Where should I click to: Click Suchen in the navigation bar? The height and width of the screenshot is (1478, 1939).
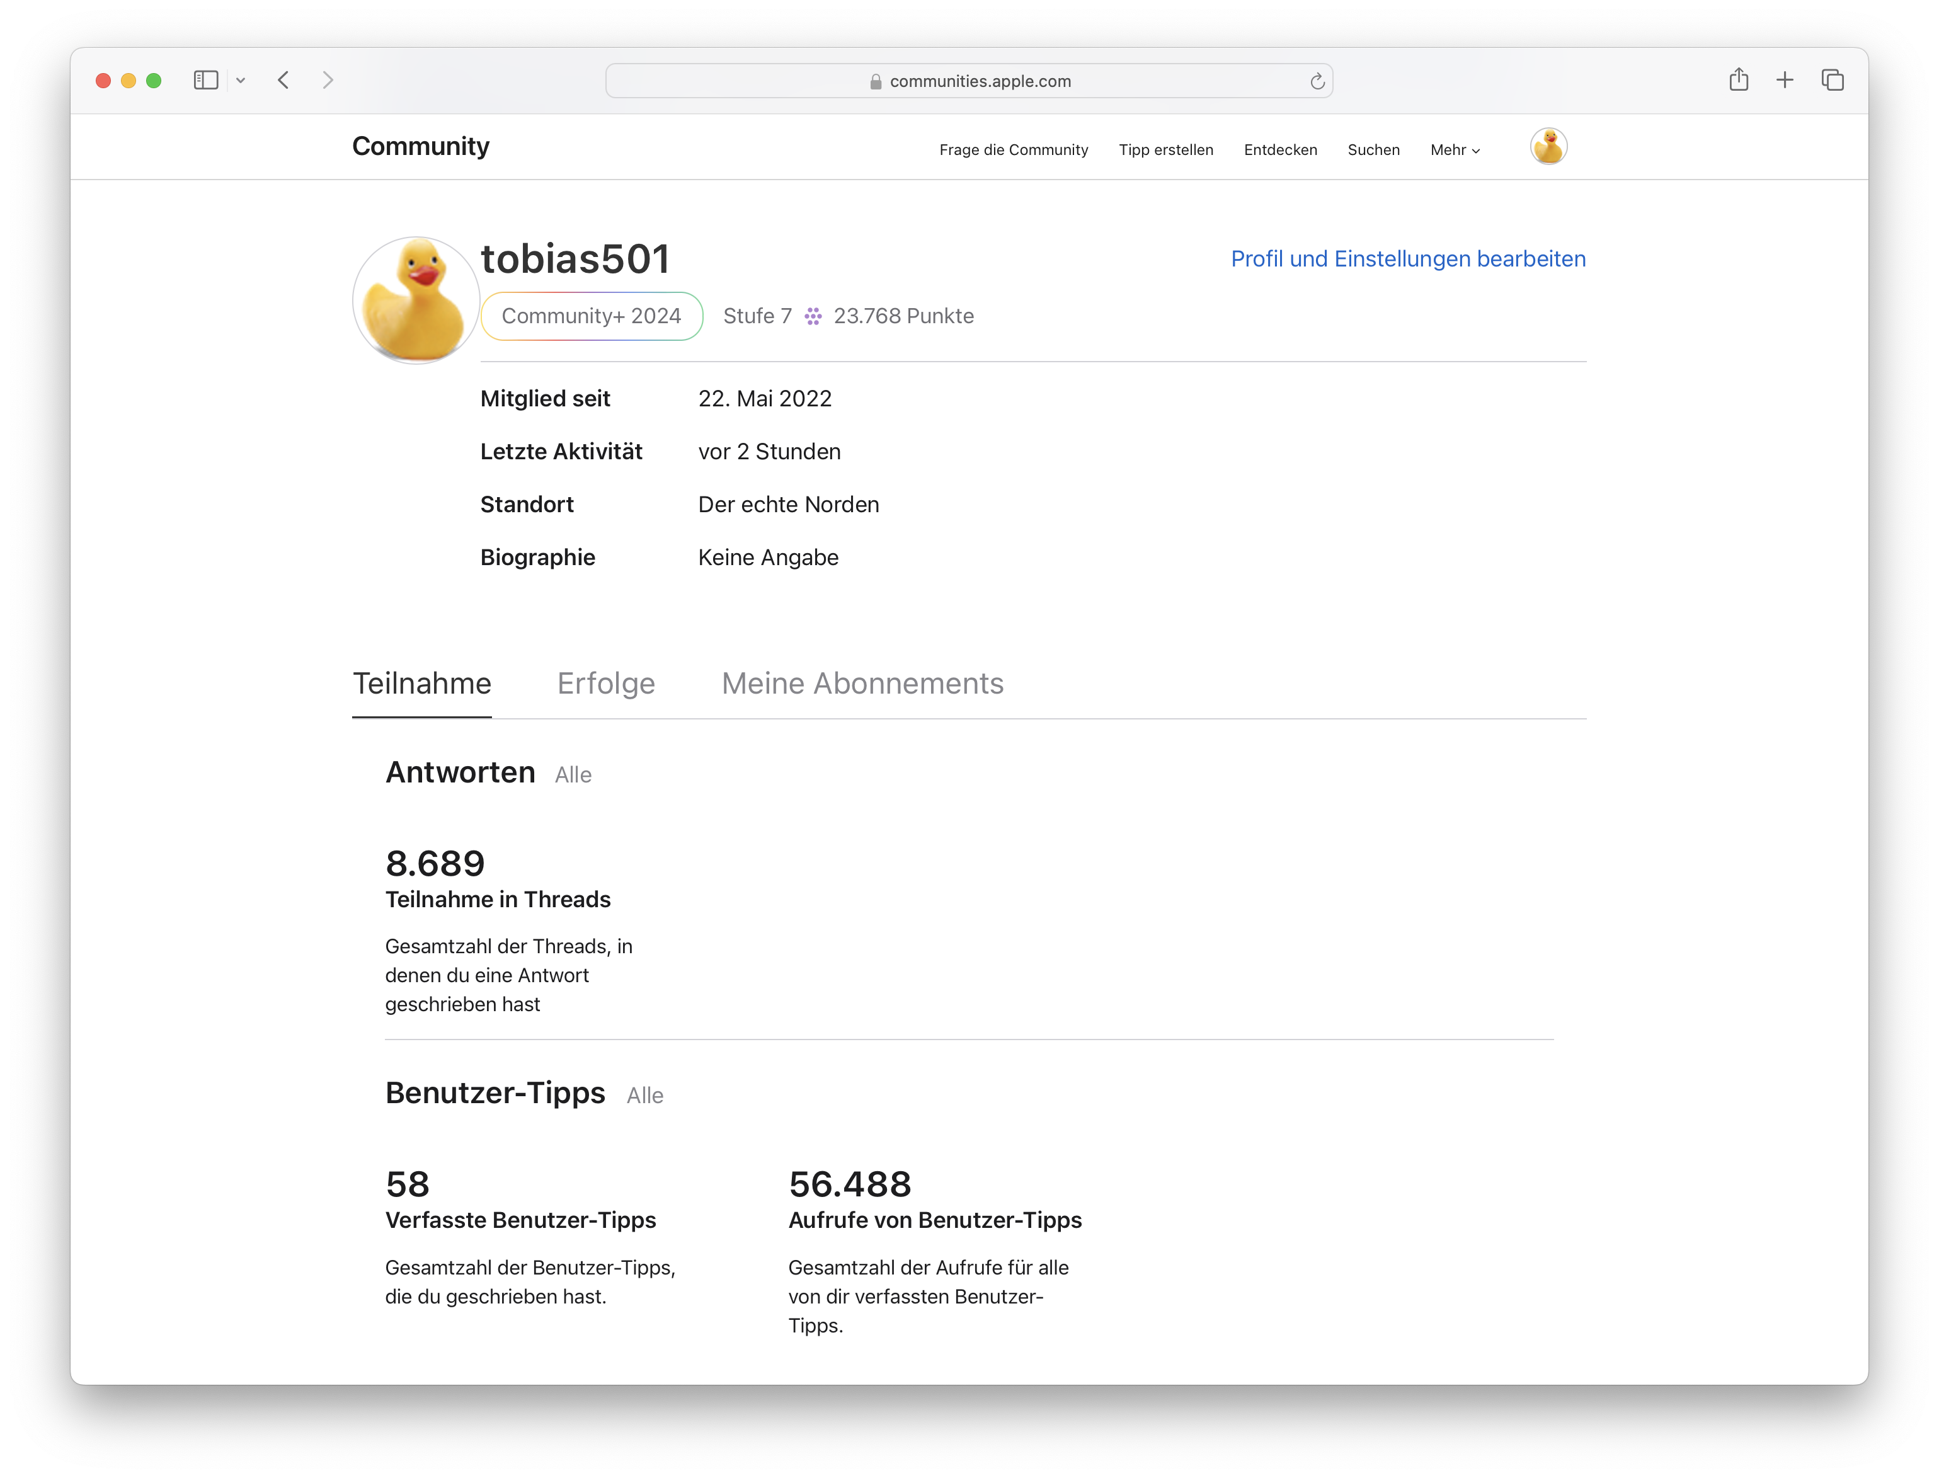pos(1373,149)
